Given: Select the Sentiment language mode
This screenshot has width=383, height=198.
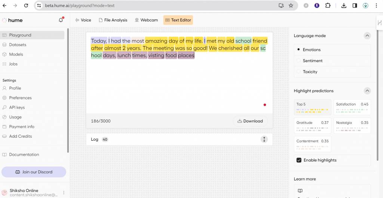Looking at the screenshot, I should pyautogui.click(x=313, y=61).
